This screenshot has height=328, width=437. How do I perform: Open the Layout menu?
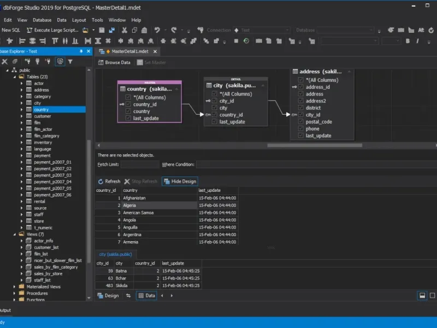click(x=79, y=20)
